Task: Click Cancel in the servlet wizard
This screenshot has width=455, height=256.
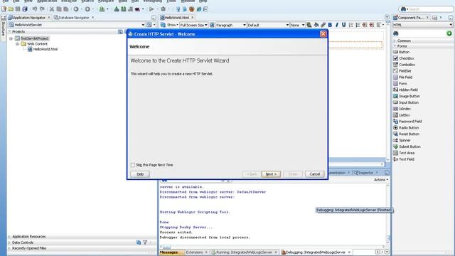Action: coord(314,174)
